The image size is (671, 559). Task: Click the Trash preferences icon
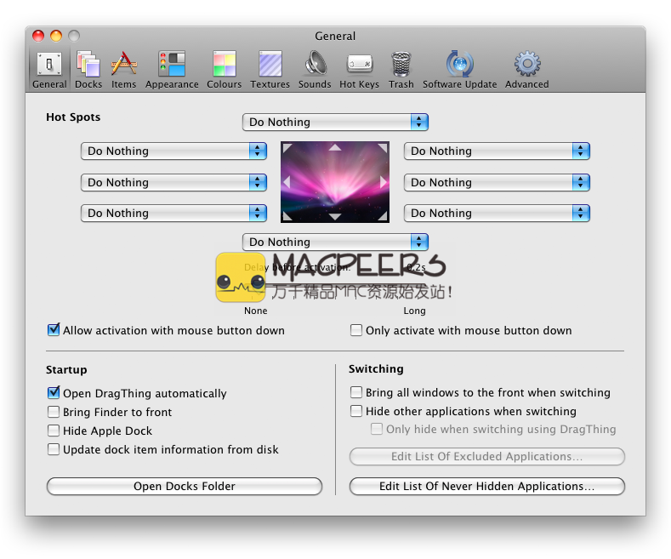[x=401, y=70]
